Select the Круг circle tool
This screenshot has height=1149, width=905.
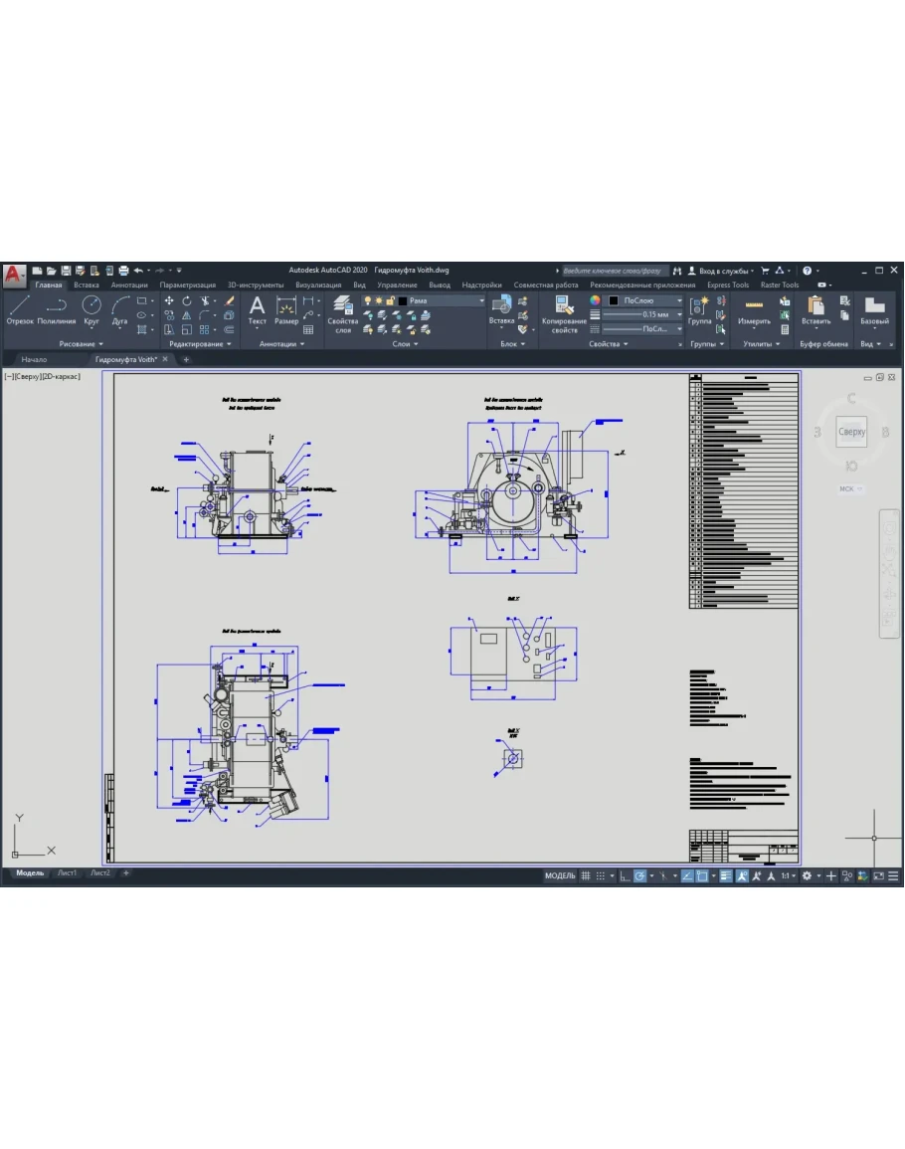91,309
